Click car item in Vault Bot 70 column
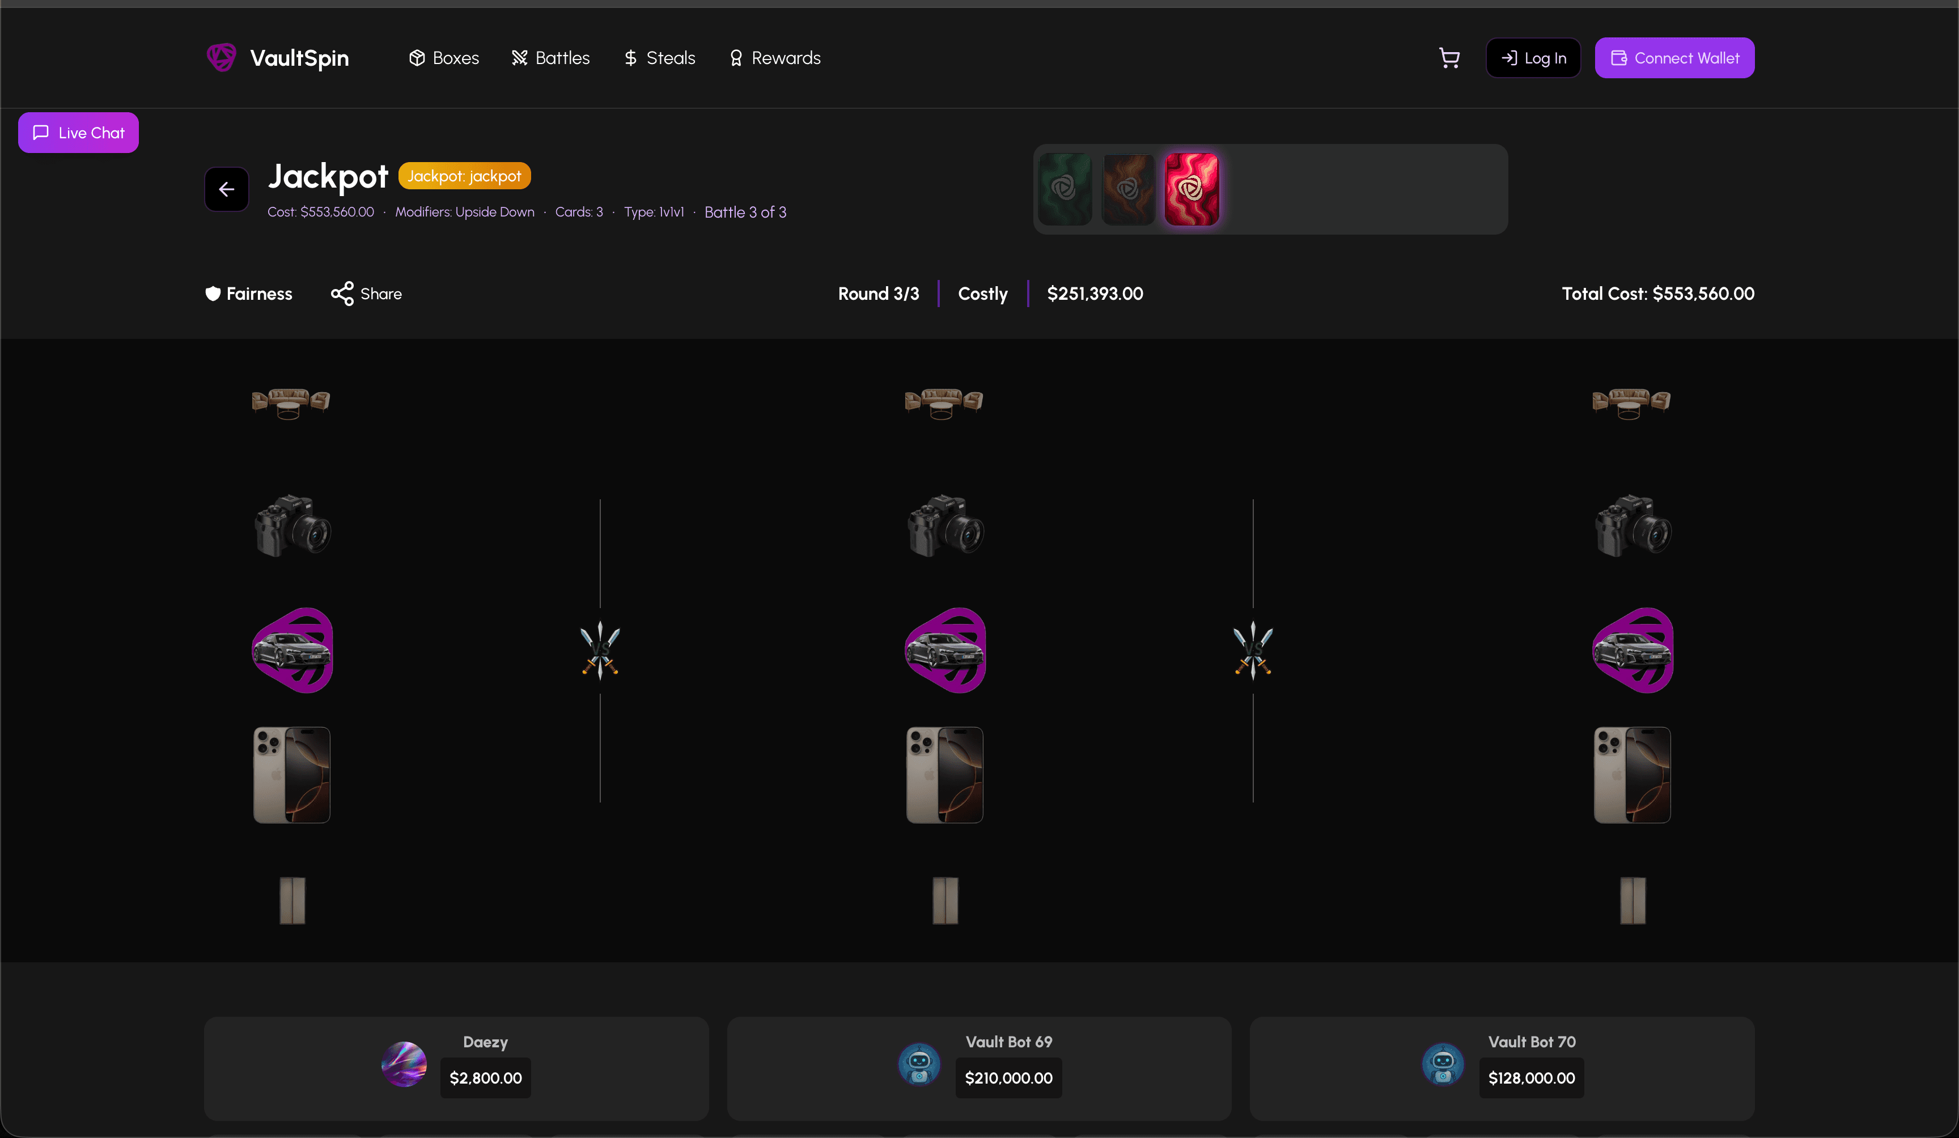This screenshot has width=1959, height=1138. (x=1632, y=651)
